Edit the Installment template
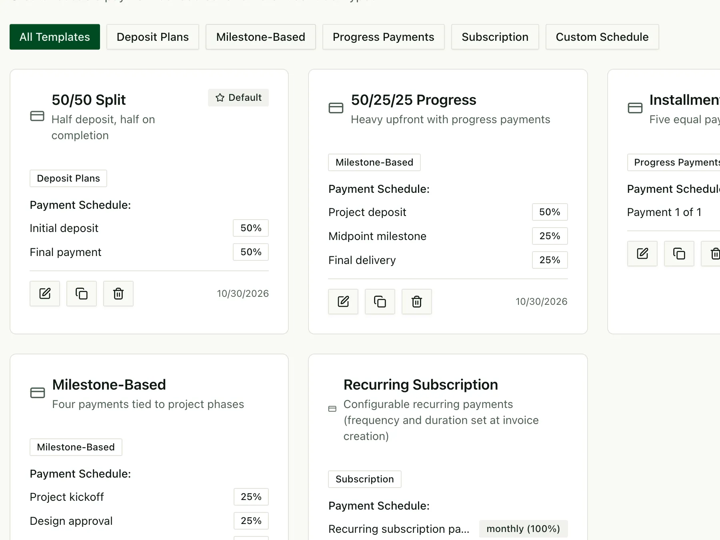 [642, 254]
